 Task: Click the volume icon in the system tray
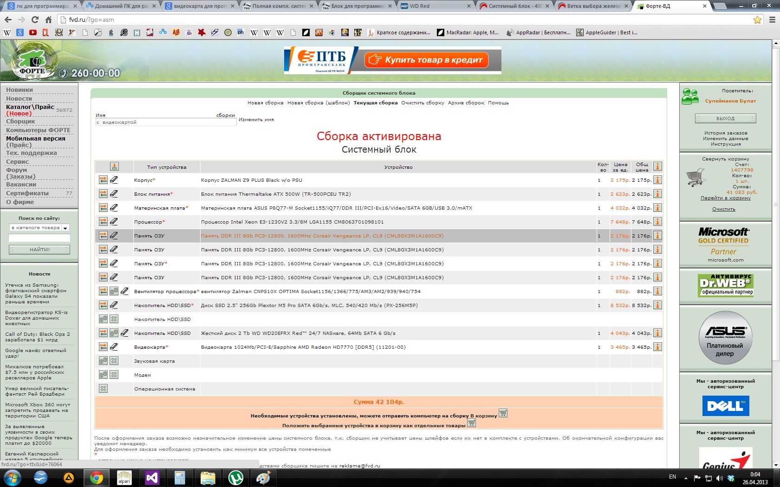[719, 478]
